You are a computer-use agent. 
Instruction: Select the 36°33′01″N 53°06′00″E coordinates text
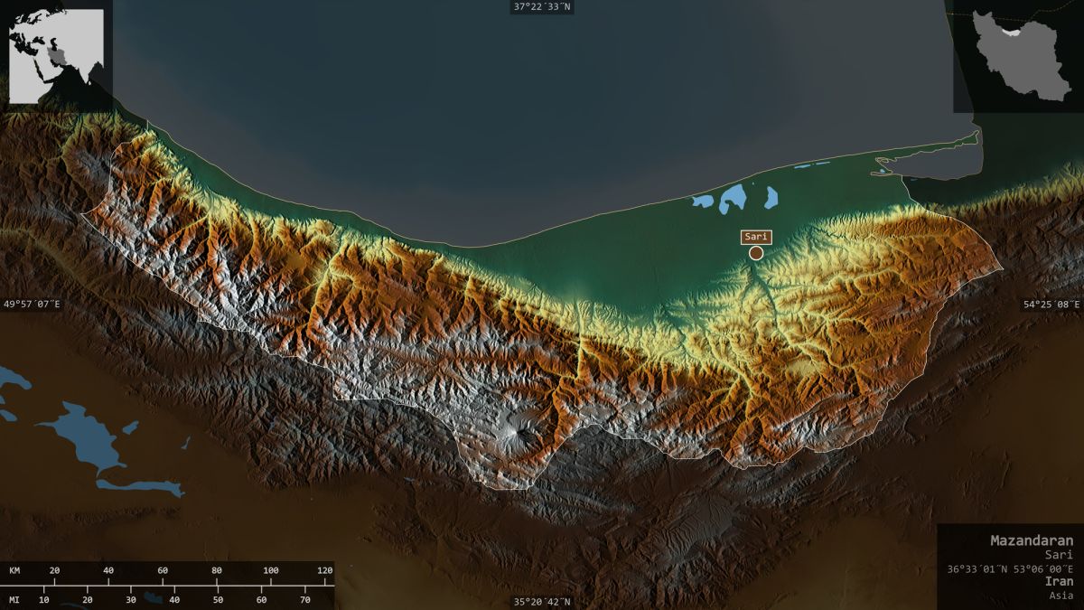coord(1010,569)
